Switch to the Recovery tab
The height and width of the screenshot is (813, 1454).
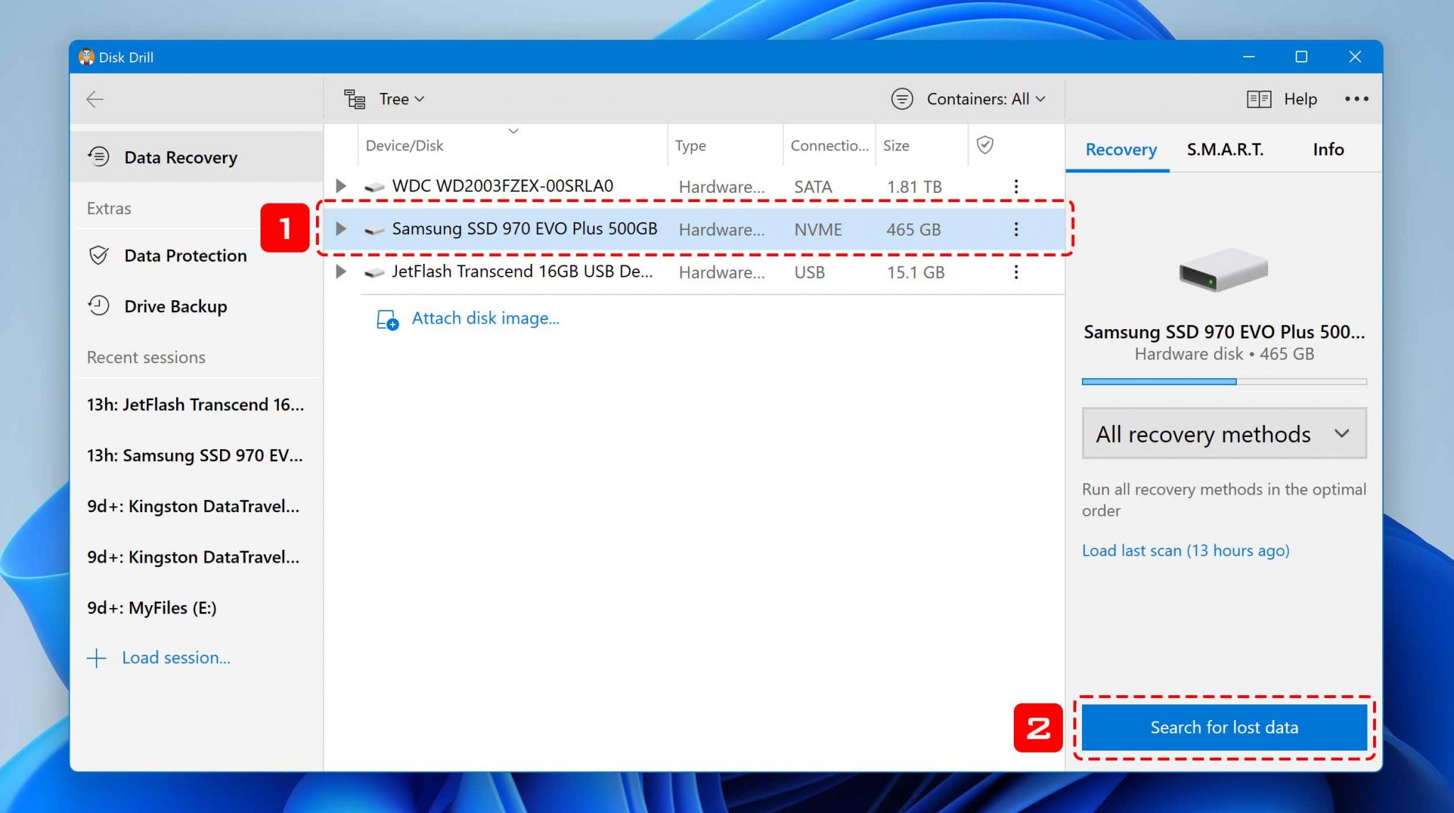[1121, 150]
